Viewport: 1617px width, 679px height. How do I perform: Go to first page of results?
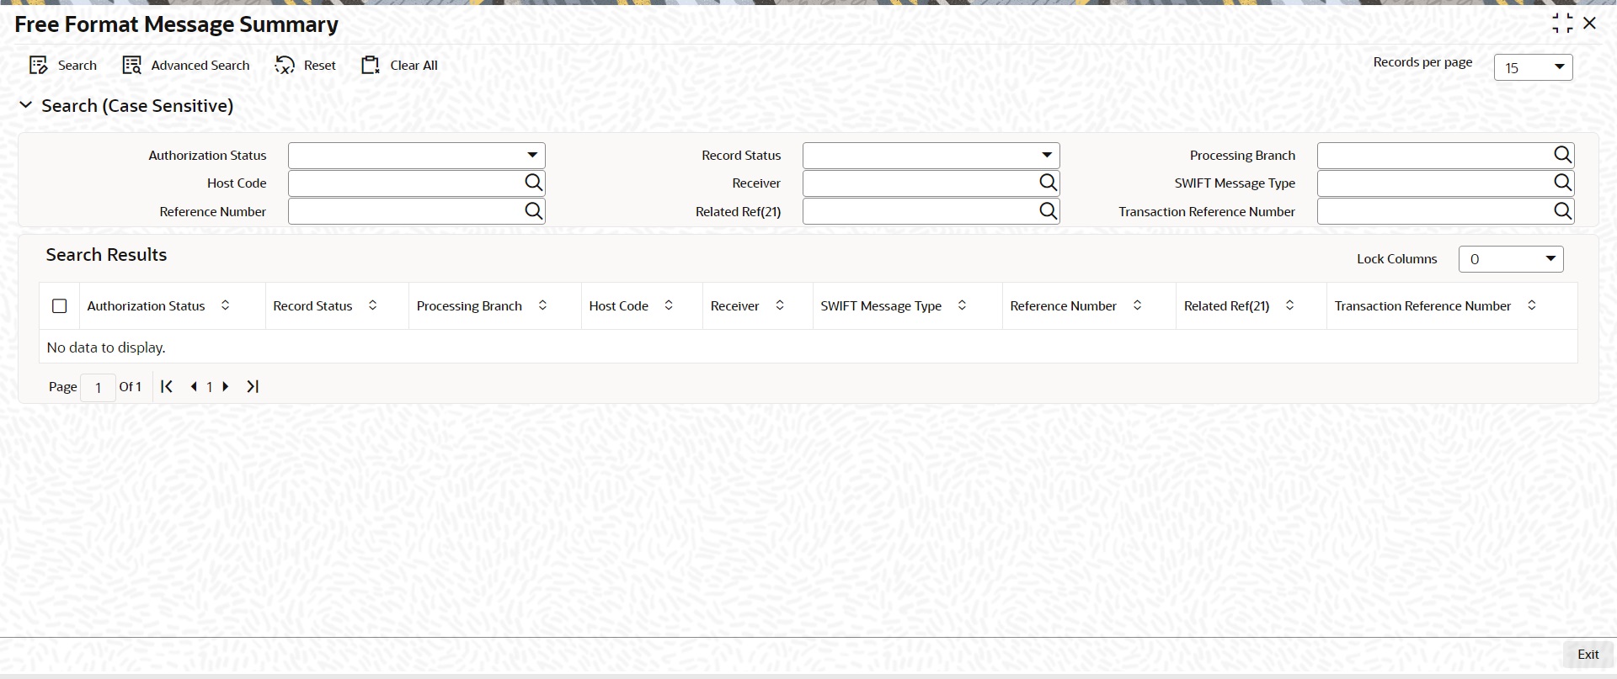(x=167, y=386)
